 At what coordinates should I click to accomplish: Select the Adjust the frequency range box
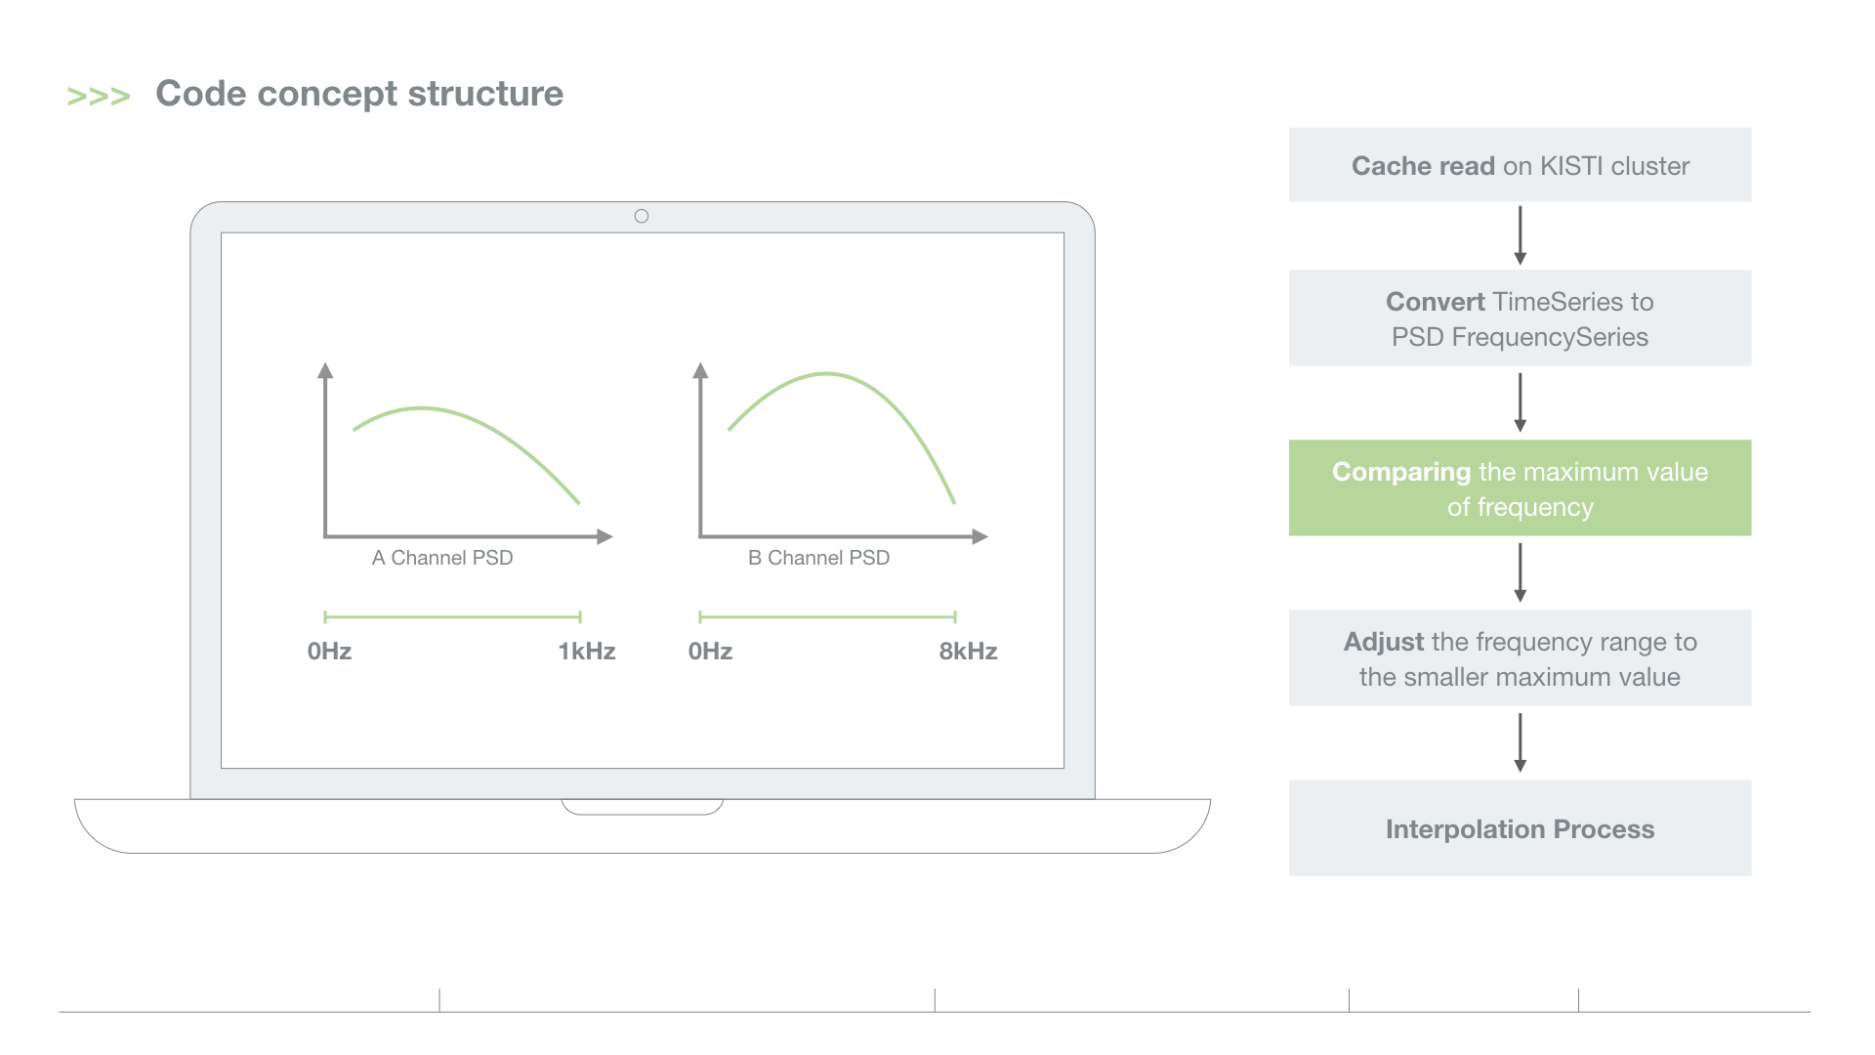tap(1520, 658)
